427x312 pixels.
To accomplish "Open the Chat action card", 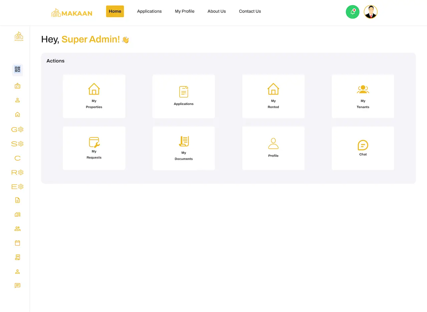I will pyautogui.click(x=363, y=148).
